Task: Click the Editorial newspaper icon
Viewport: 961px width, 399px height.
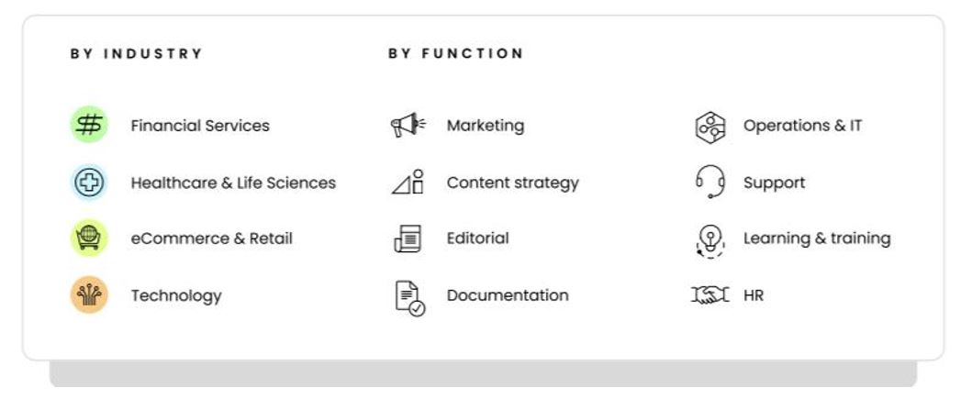Action: point(408,238)
